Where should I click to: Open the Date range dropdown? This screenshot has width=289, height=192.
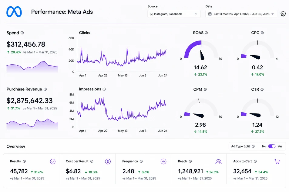[241, 14]
